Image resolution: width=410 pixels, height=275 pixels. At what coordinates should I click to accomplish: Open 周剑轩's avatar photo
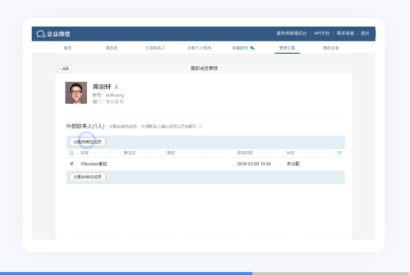point(76,93)
